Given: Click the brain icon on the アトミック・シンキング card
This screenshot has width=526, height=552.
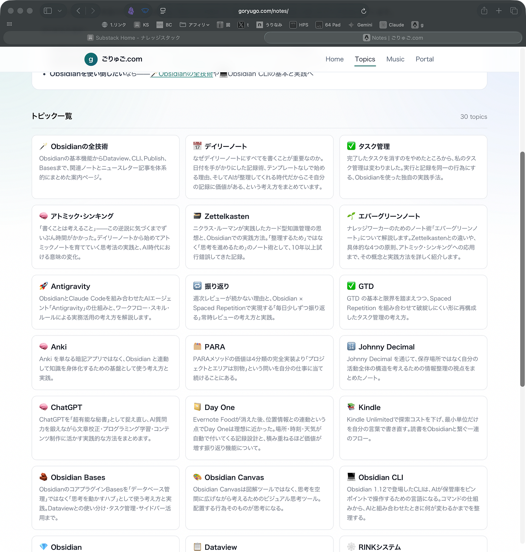Looking at the screenshot, I should coord(43,216).
